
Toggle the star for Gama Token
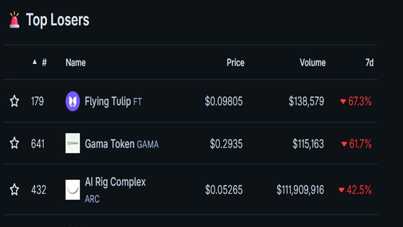pos(14,143)
